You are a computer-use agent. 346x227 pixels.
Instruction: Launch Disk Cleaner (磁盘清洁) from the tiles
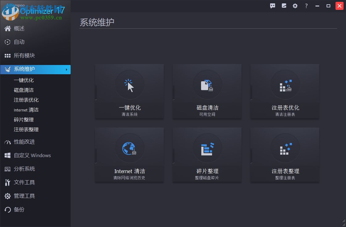click(x=207, y=91)
